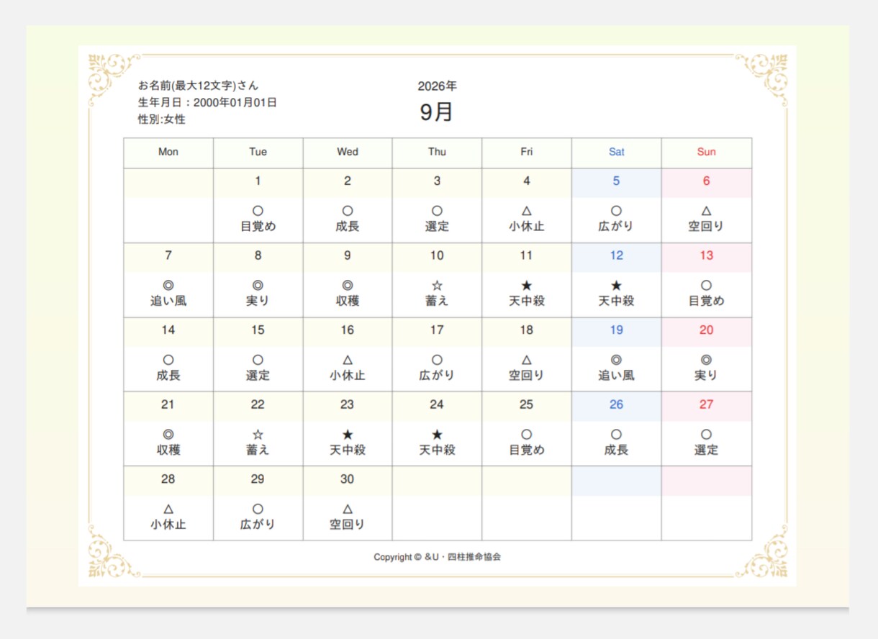This screenshot has height=639, width=878.
Task: Click the 空回り label under date 30
Action: pyautogui.click(x=348, y=524)
